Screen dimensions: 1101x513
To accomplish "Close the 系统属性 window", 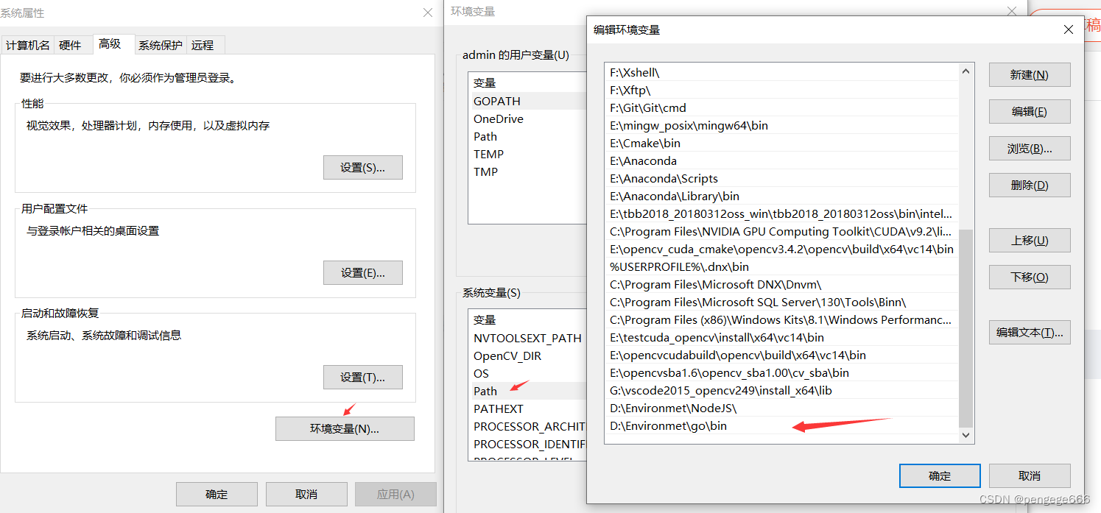I will [x=427, y=13].
